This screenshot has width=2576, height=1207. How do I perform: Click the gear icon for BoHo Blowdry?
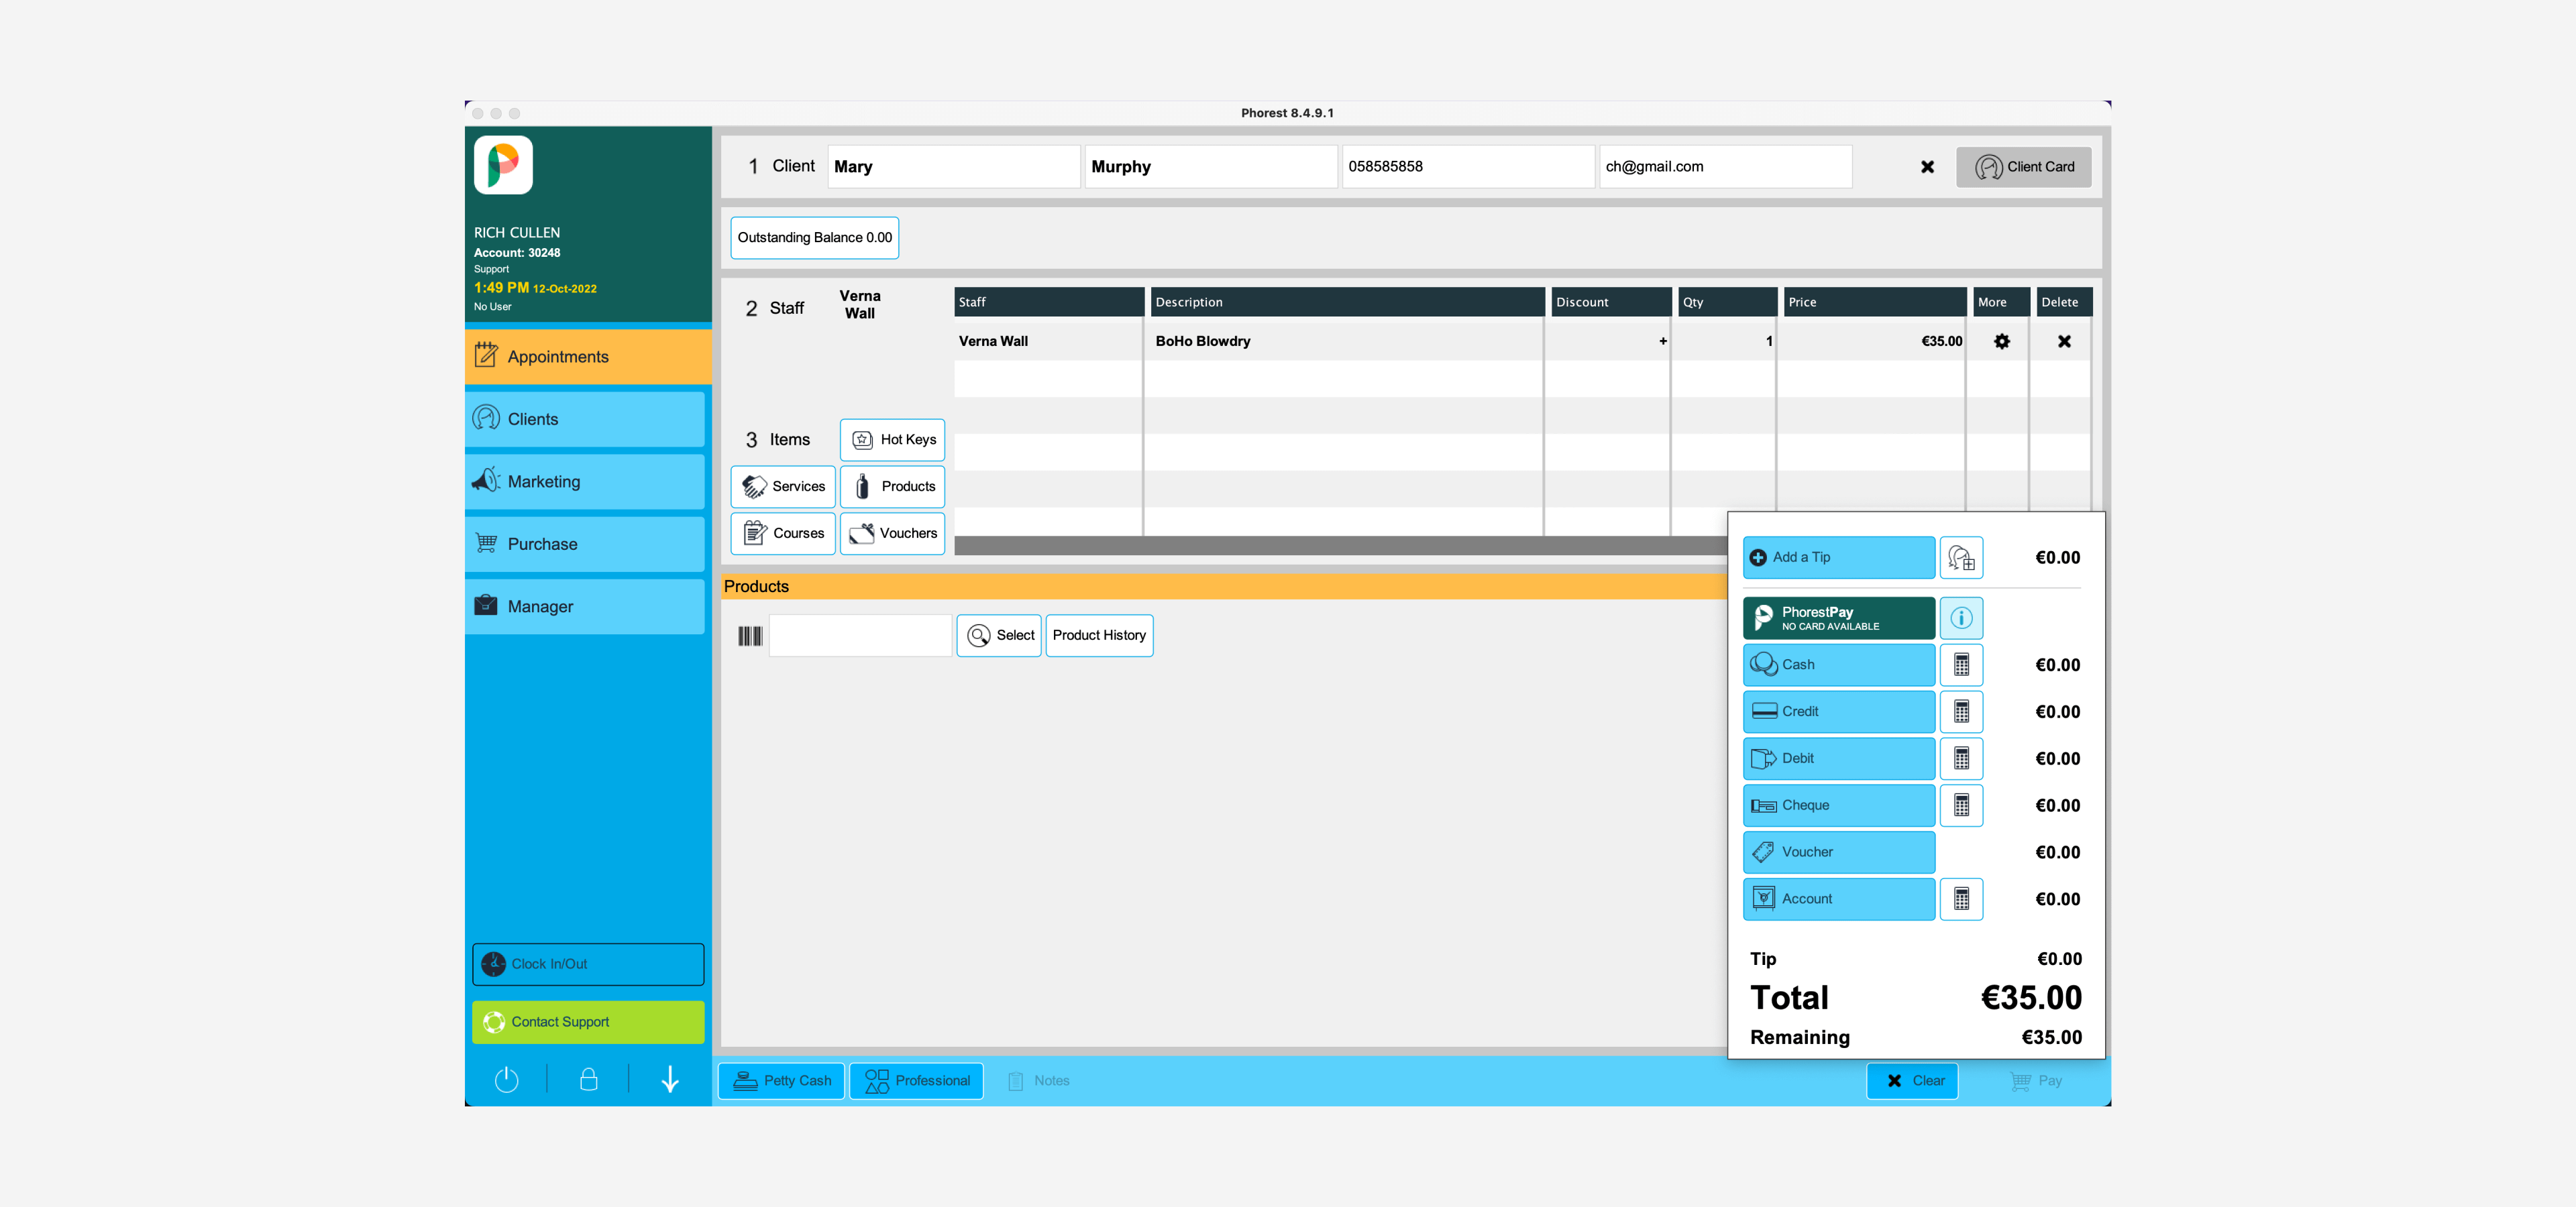pos(2001,342)
